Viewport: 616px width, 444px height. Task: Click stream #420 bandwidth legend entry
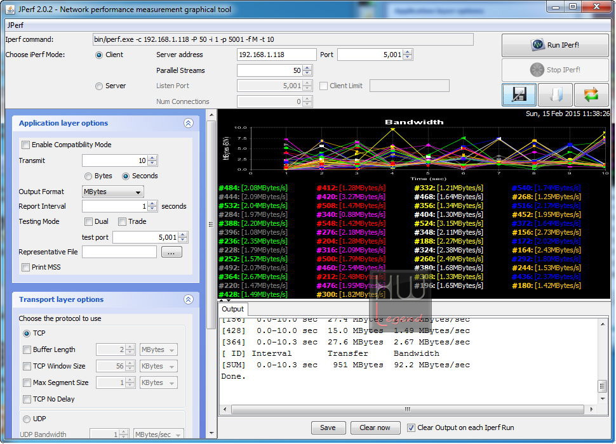pos(351,197)
